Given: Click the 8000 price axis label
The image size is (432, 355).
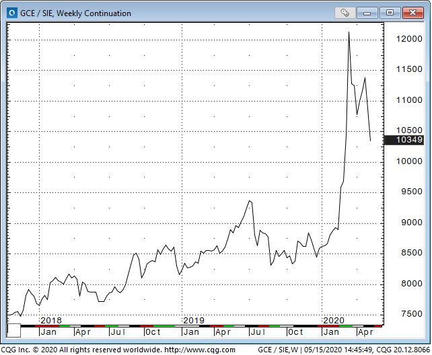Looking at the screenshot, I should point(412,284).
